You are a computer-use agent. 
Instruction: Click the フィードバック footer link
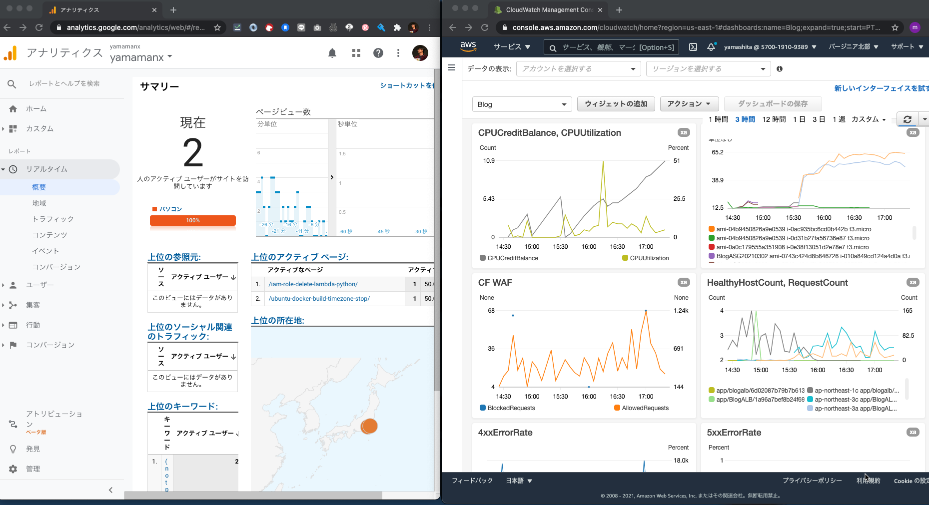472,481
